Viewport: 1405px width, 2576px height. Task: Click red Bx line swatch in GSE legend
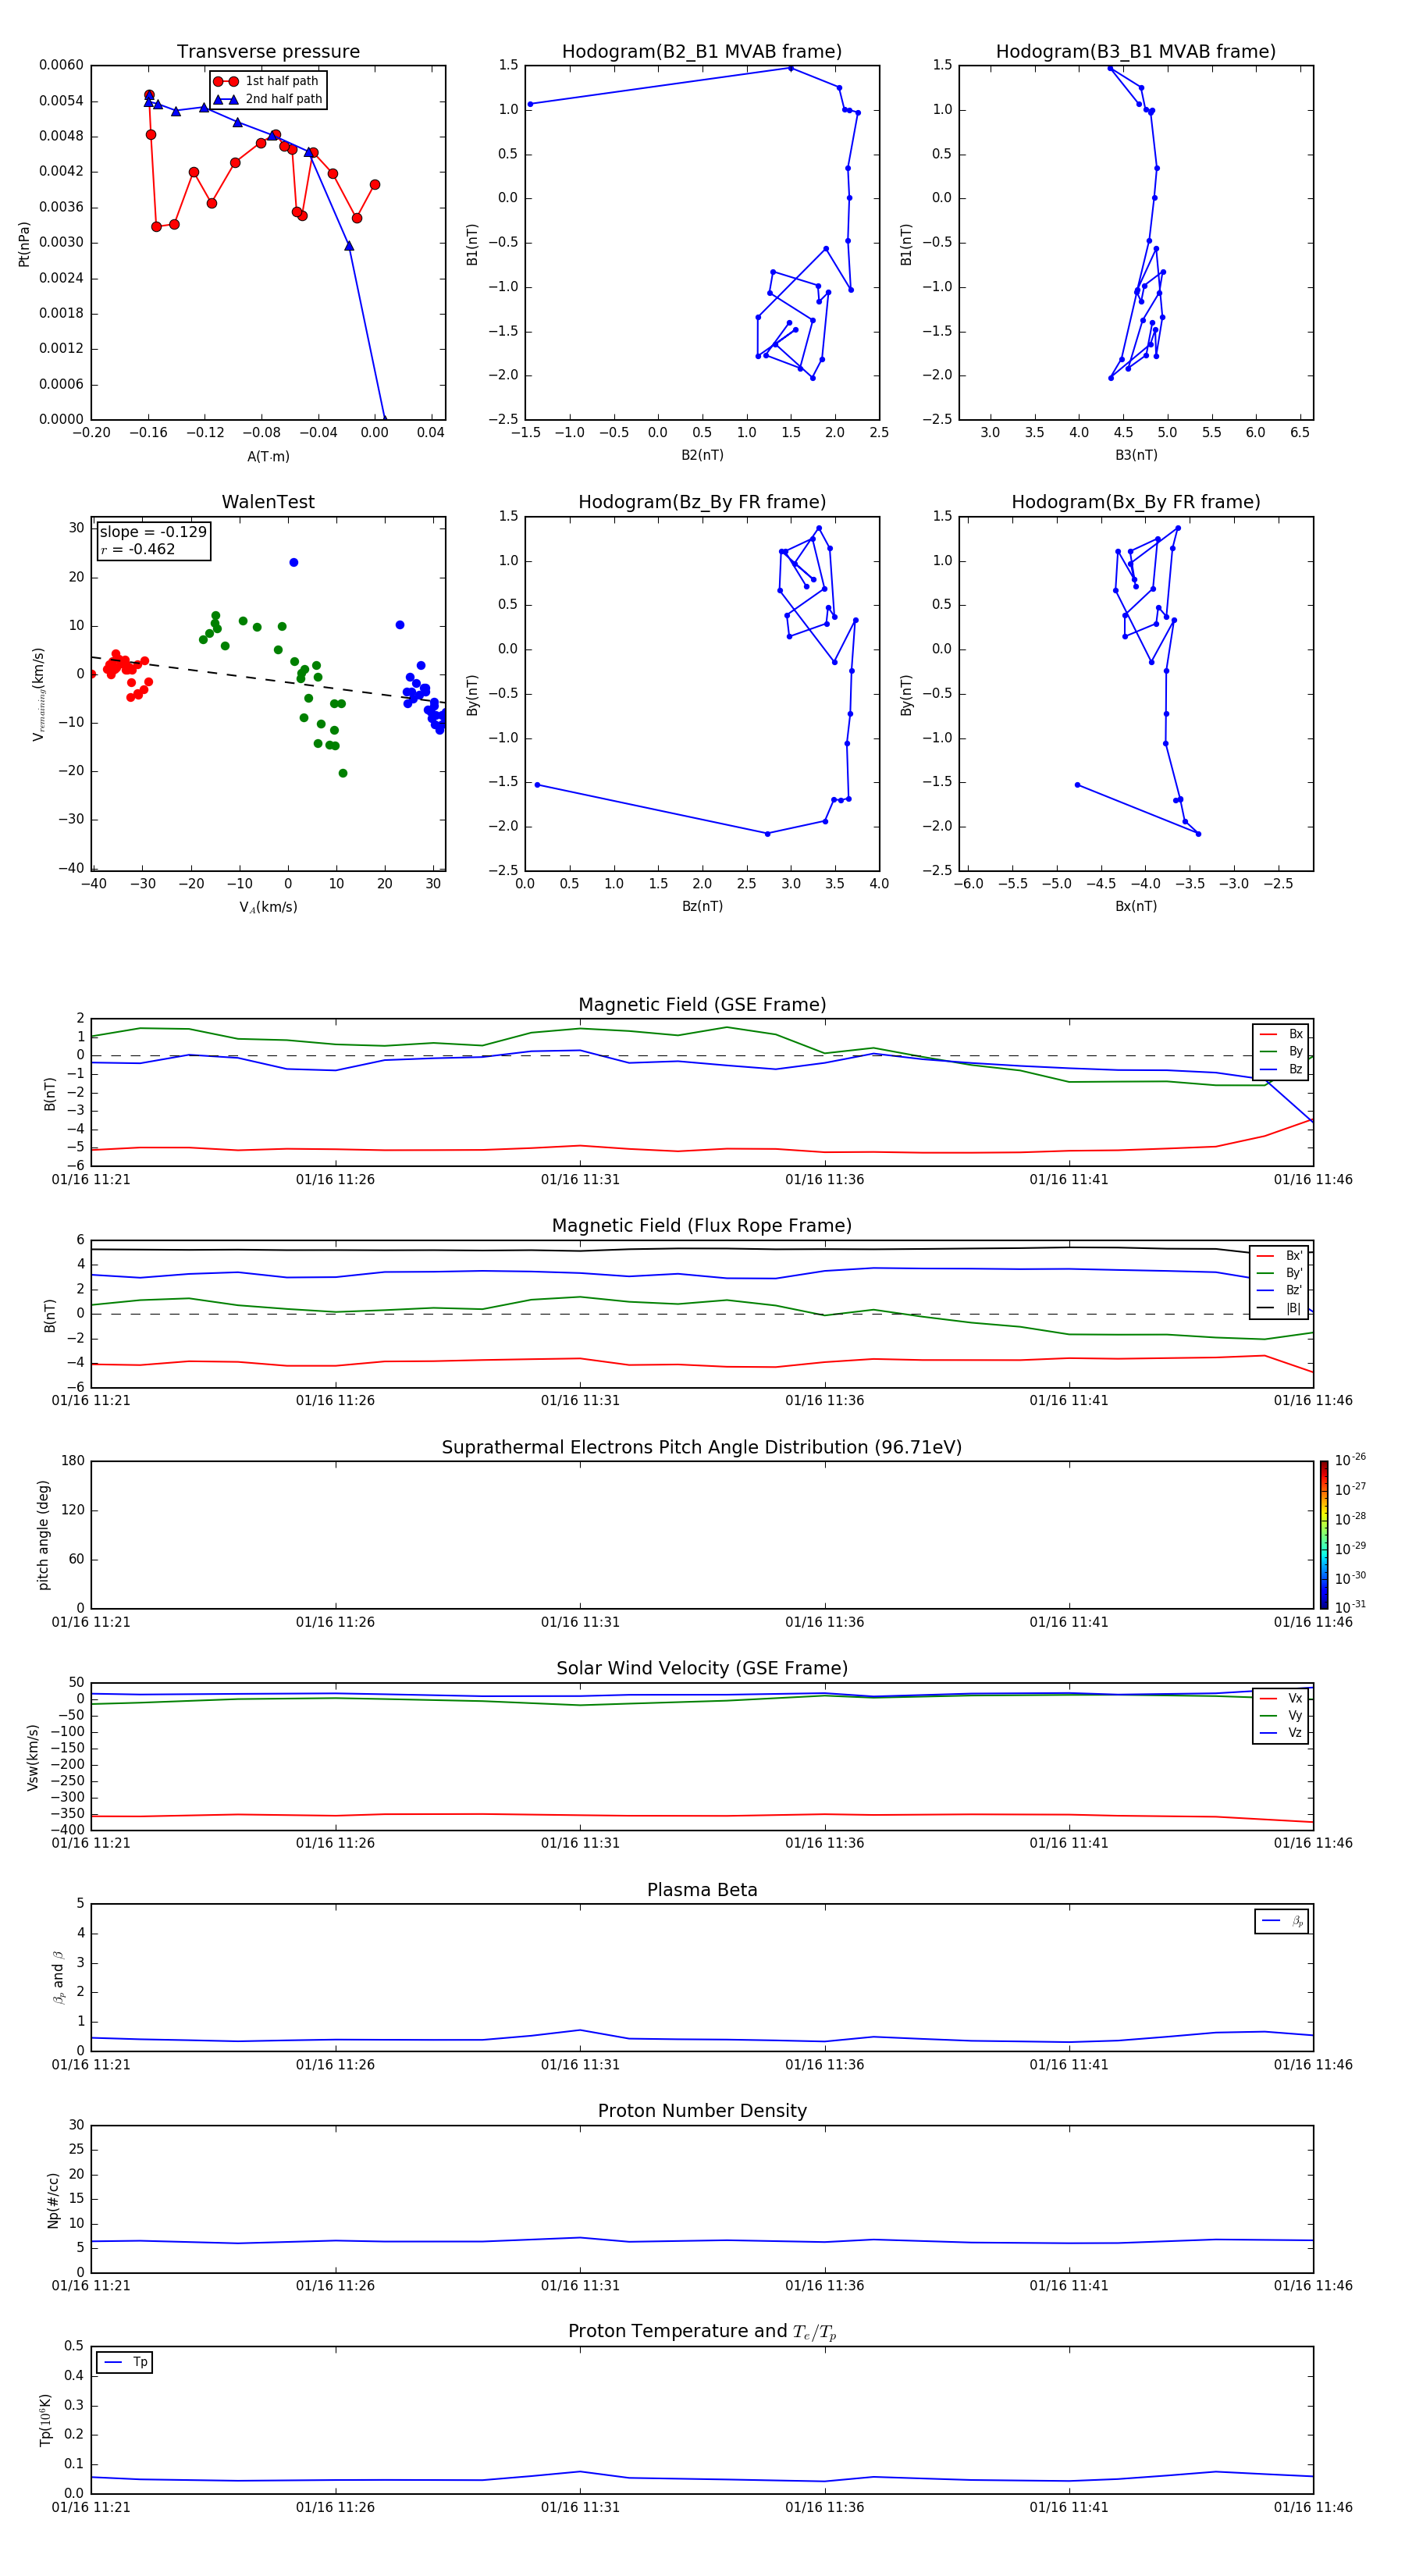[1268, 1035]
